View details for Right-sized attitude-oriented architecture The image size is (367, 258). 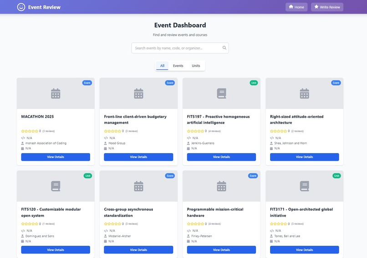(x=305, y=157)
